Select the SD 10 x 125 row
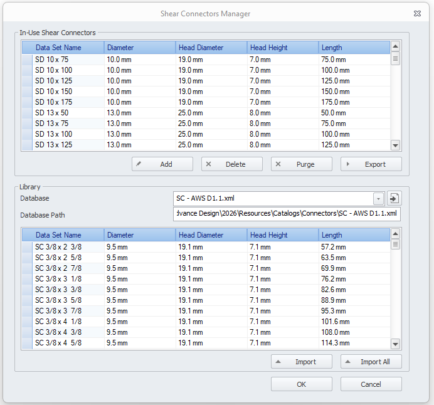The width and height of the screenshot is (434, 405). [x=206, y=81]
